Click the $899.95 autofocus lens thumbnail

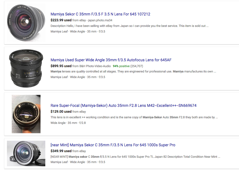pyautogui.click(x=26, y=68)
